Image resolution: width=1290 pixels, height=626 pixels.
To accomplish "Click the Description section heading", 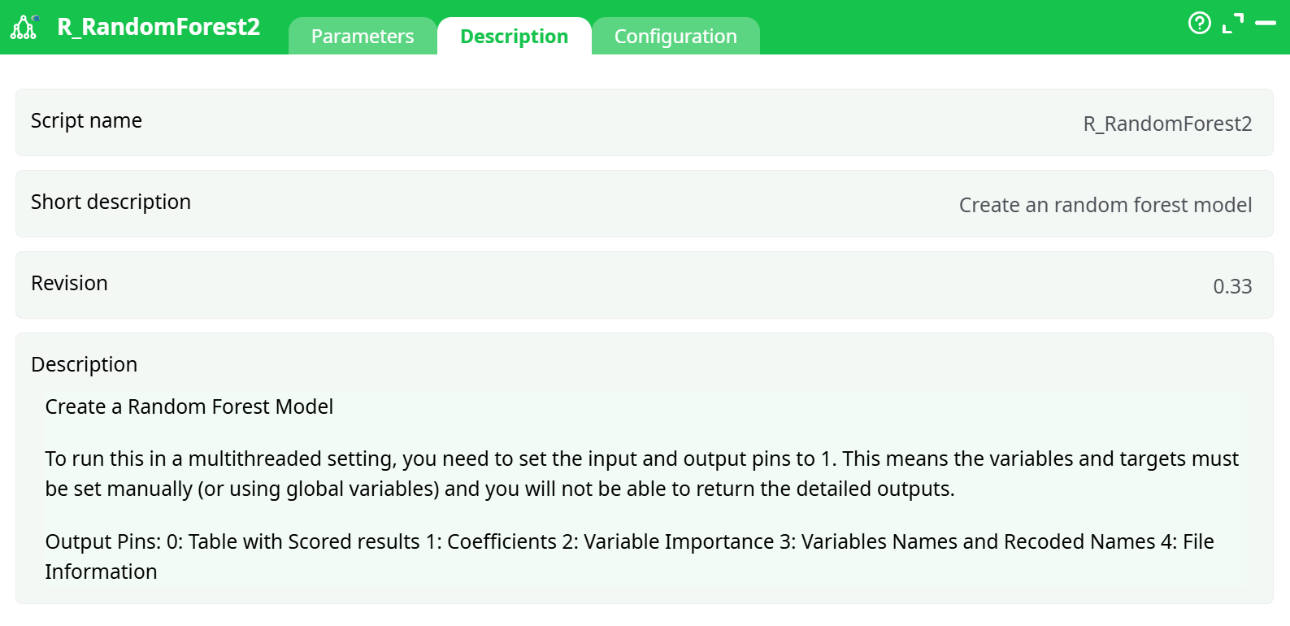I will point(84,364).
